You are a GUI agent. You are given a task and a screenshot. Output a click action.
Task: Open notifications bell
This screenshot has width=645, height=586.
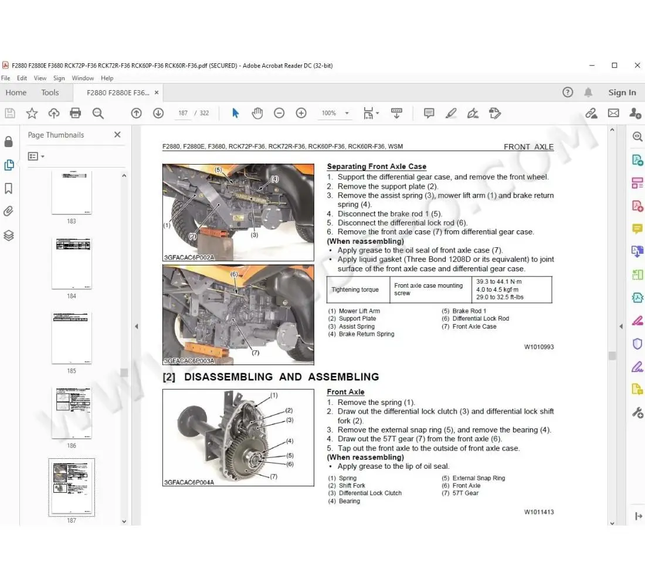coord(588,93)
